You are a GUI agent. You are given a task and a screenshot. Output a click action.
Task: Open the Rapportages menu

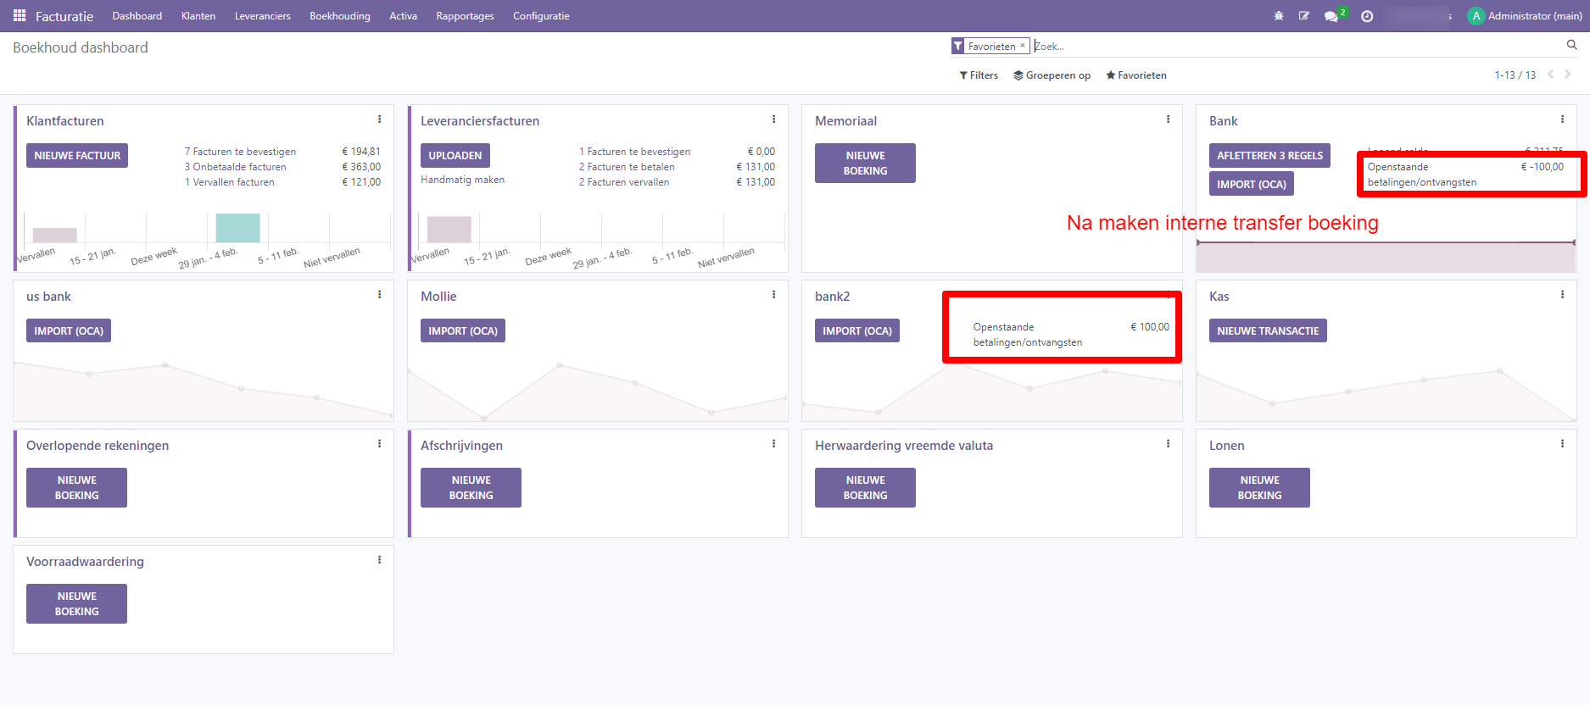pos(465,16)
